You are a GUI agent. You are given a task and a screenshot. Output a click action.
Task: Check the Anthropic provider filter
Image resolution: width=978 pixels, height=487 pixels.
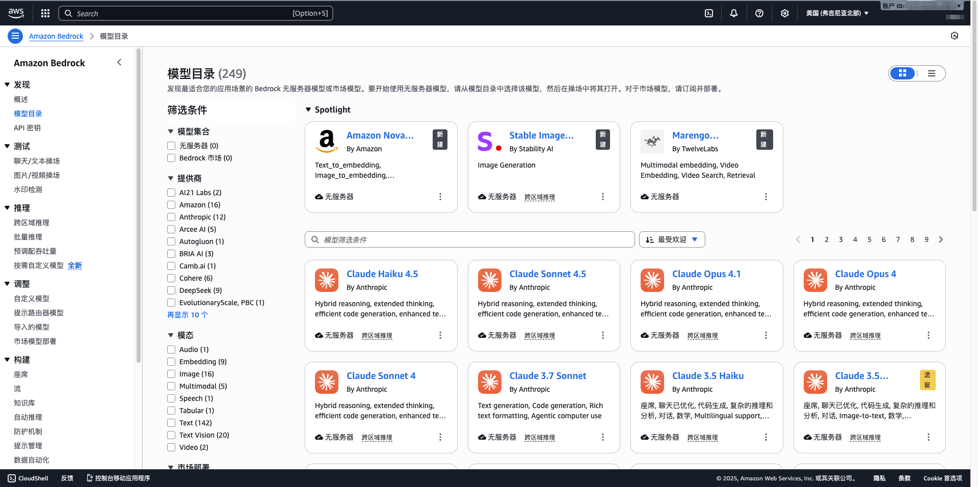[x=171, y=217]
